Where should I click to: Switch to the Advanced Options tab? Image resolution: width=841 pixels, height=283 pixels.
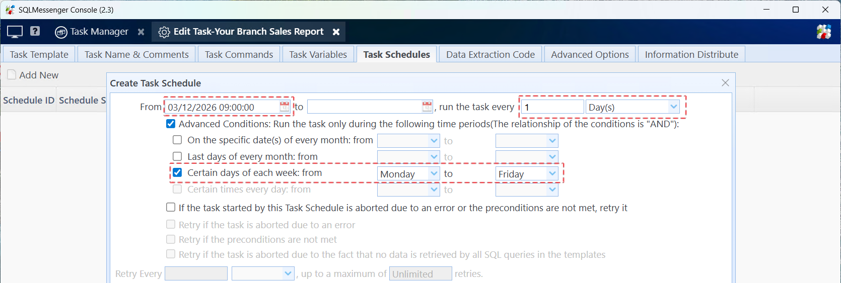(590, 54)
